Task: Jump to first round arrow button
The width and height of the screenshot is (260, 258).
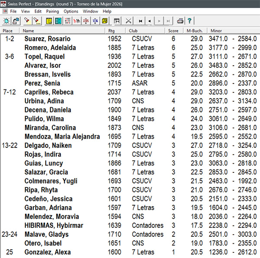Action: point(140,21)
